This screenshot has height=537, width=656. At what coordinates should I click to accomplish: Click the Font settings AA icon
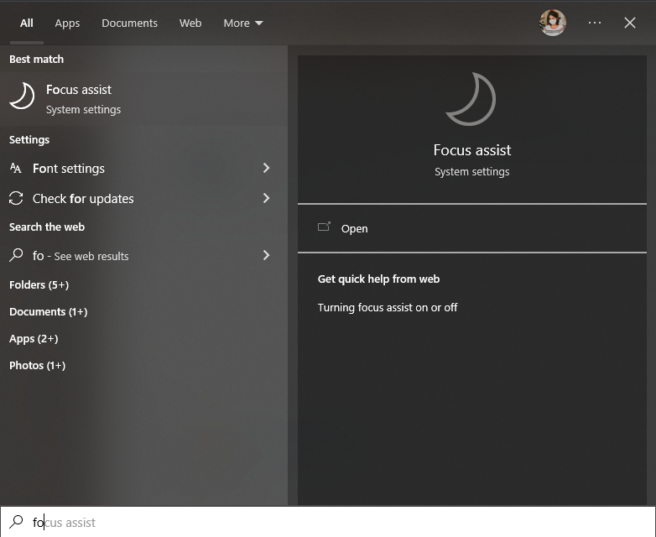pyautogui.click(x=15, y=169)
